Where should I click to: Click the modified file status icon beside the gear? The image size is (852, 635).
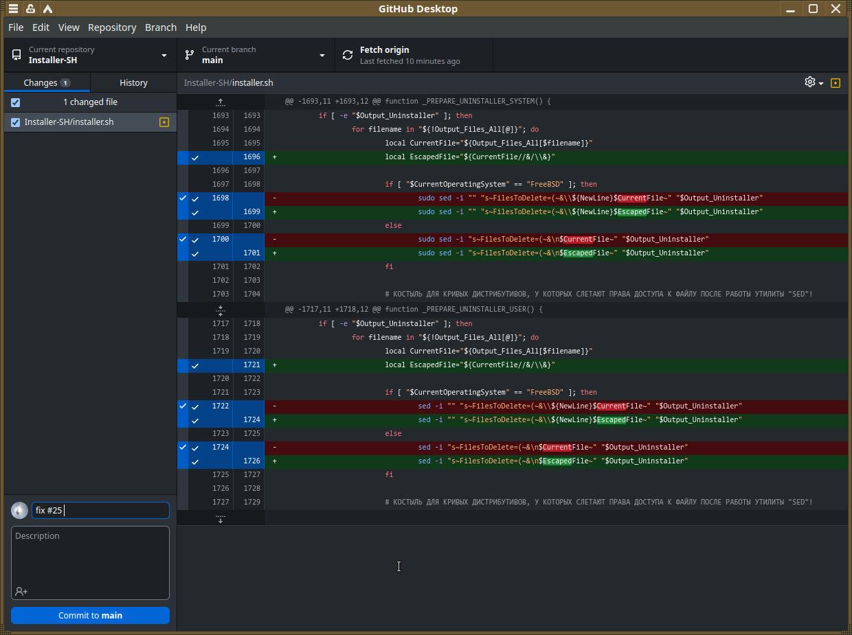pyautogui.click(x=836, y=83)
